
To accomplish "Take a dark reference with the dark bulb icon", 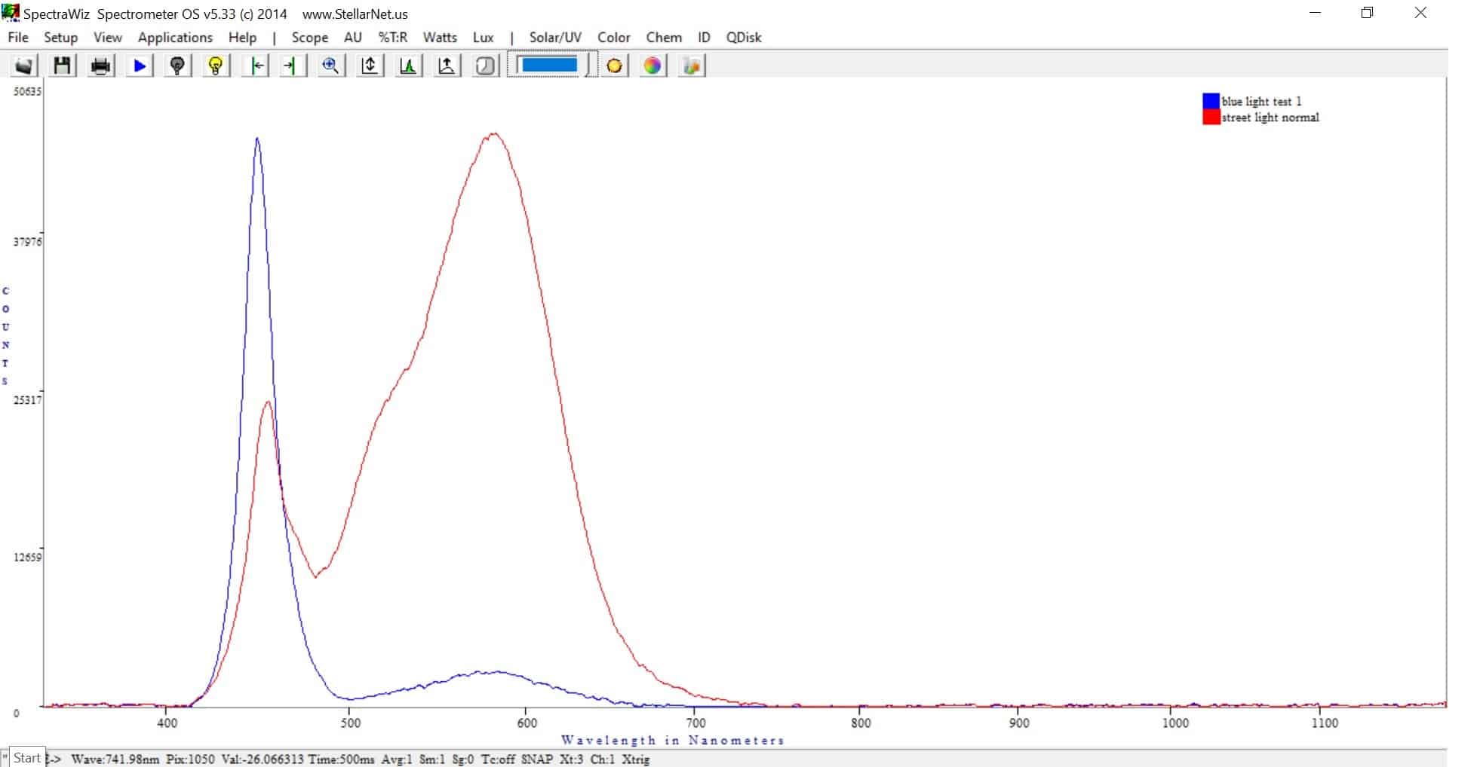I will [x=178, y=66].
